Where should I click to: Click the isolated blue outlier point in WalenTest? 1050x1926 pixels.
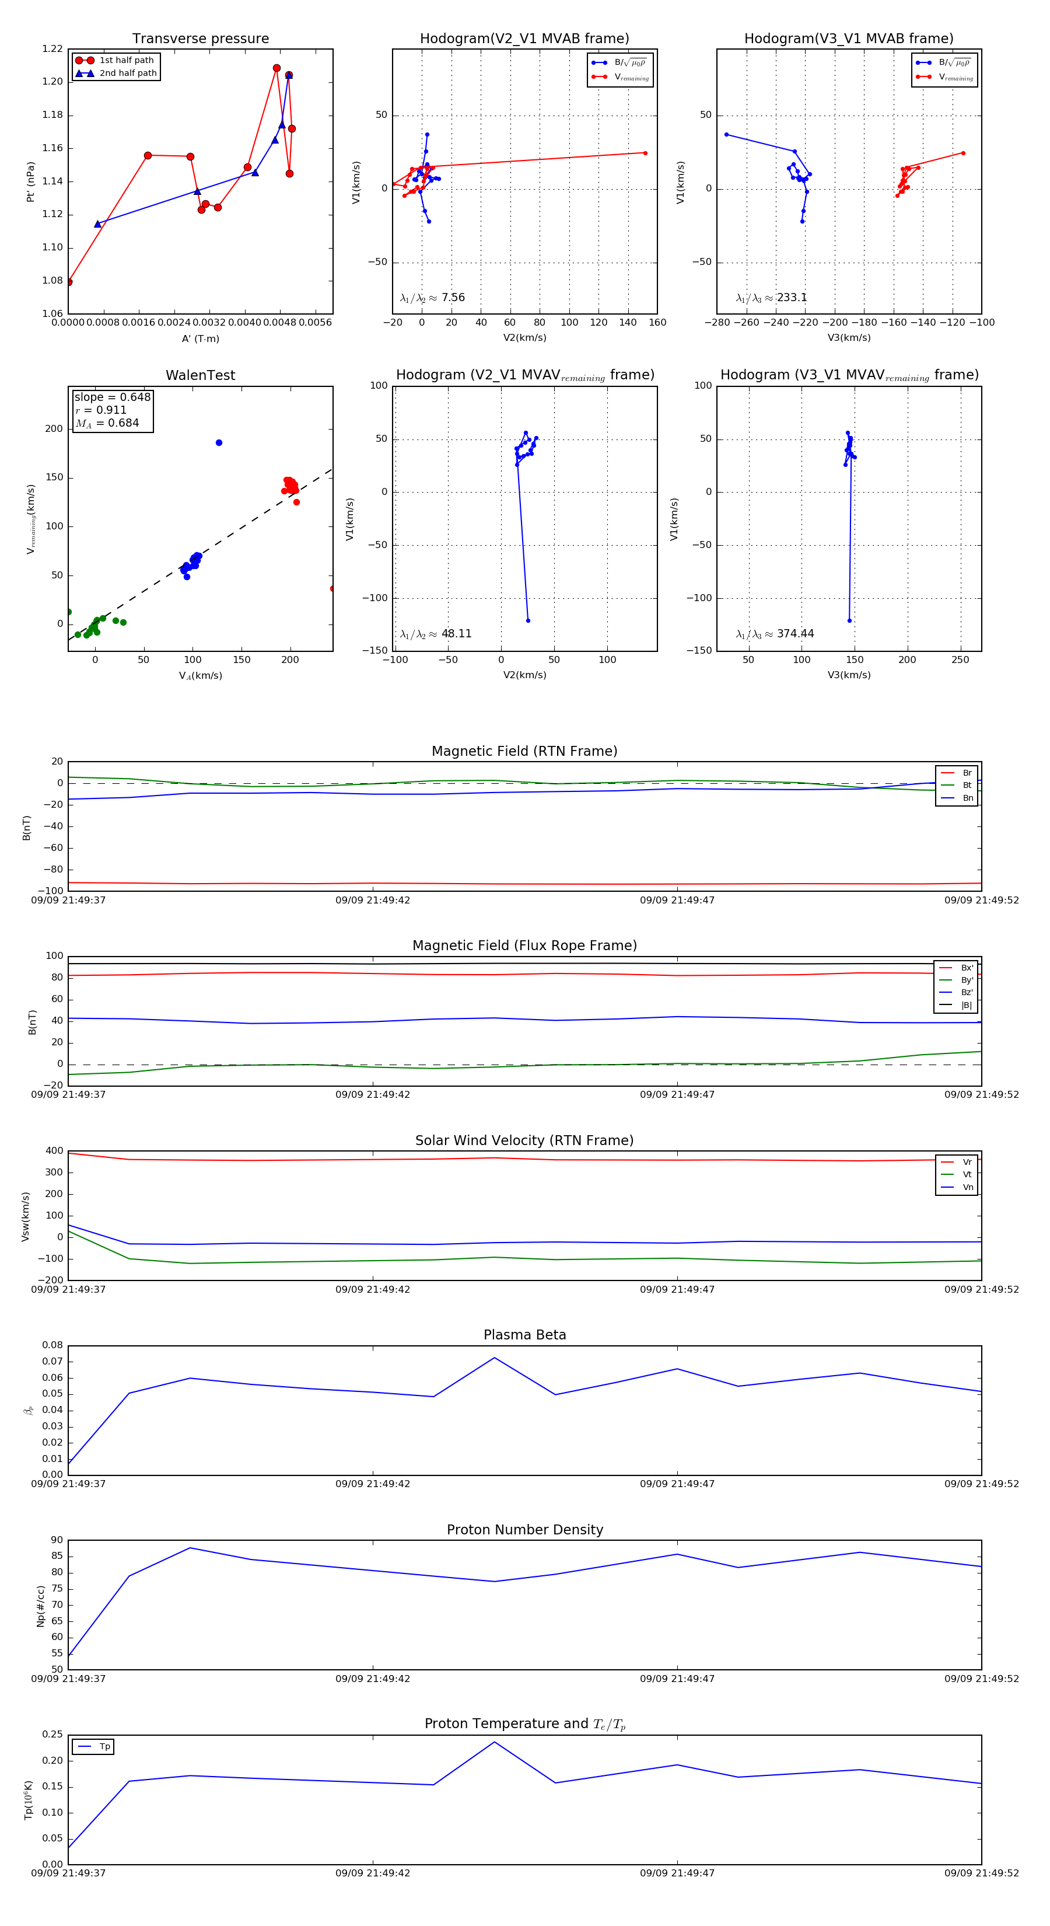pos(219,442)
